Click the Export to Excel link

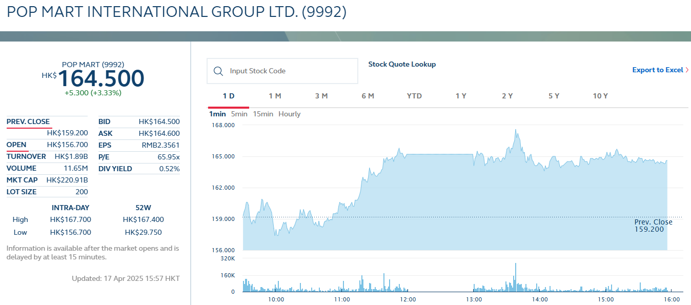(x=657, y=70)
